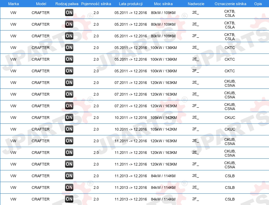269x205 pixels.
Task: Click ON fuel icon in 80kW 2F_ row
Action: coord(69,36)
